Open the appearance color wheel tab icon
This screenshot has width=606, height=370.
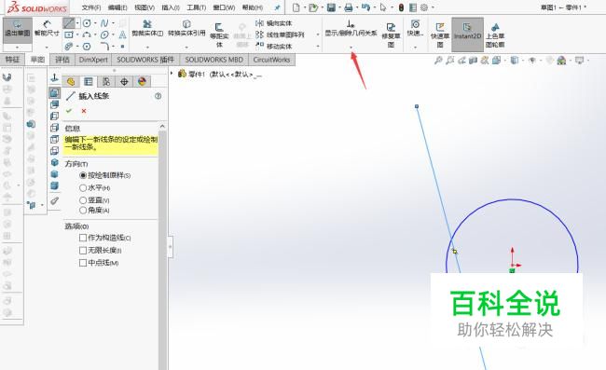tap(142, 81)
